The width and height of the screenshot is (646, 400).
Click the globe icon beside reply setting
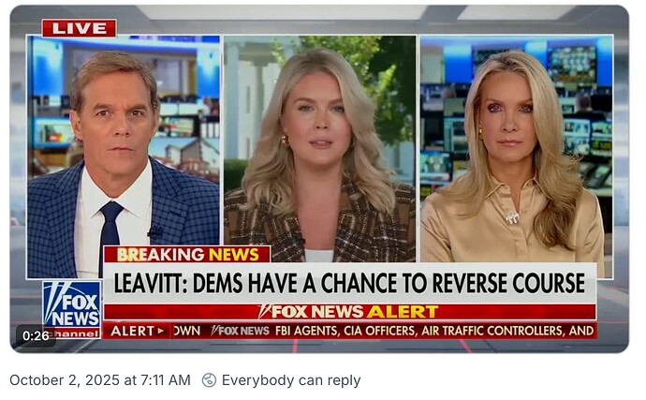pos(209,379)
